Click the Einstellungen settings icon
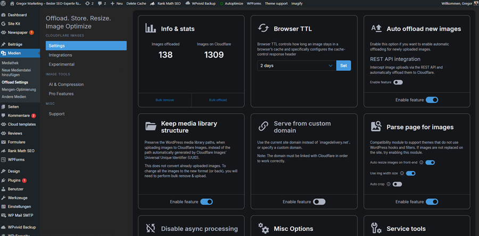Screen dimensions: 479x236 [3, 206]
